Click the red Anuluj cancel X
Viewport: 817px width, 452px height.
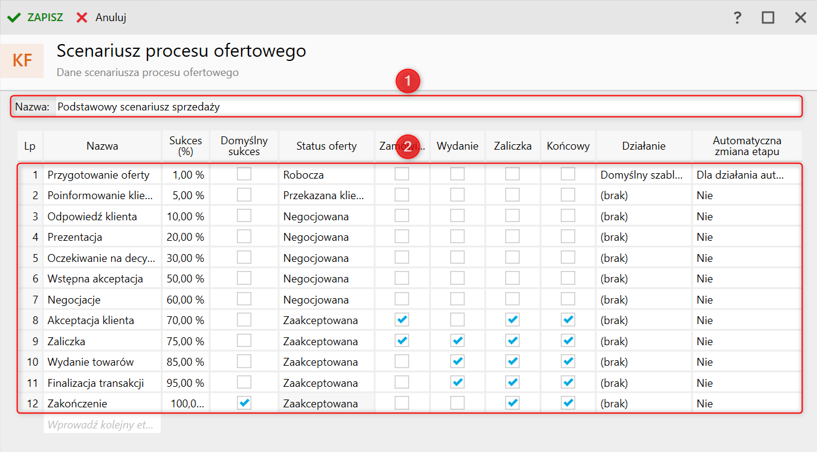click(x=82, y=18)
